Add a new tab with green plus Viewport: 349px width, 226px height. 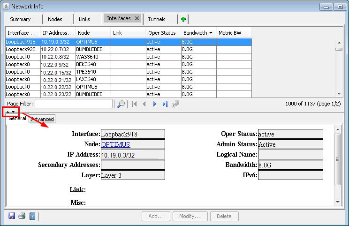coord(183,19)
